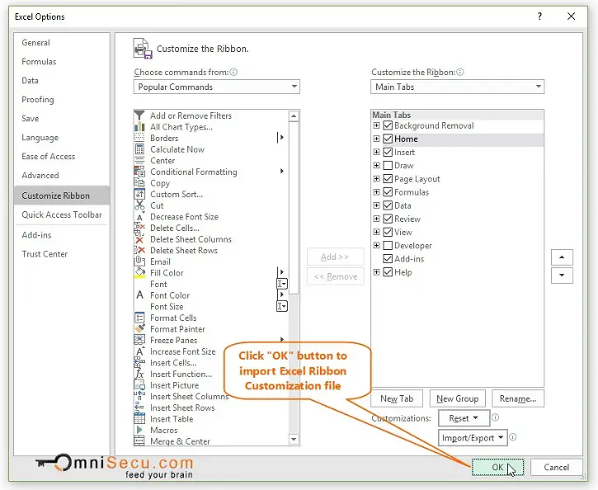This screenshot has width=598, height=490.
Task: Open the Trust Center category
Action: pos(45,254)
